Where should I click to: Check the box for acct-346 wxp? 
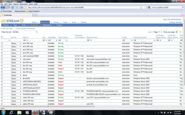[x=2, y=50]
